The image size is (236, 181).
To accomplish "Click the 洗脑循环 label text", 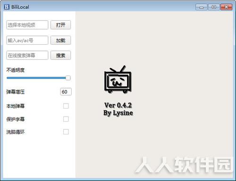I will click(x=16, y=132).
